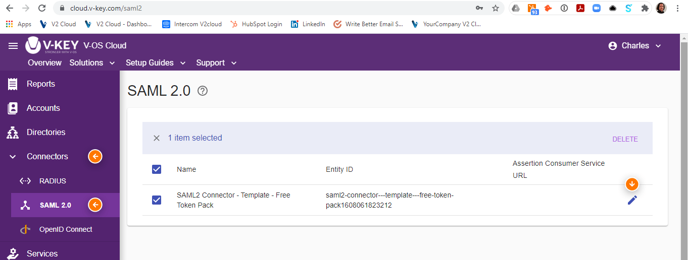Screen dimensions: 688x260
Task: Open the Google Drive extension
Action: click(x=515, y=8)
